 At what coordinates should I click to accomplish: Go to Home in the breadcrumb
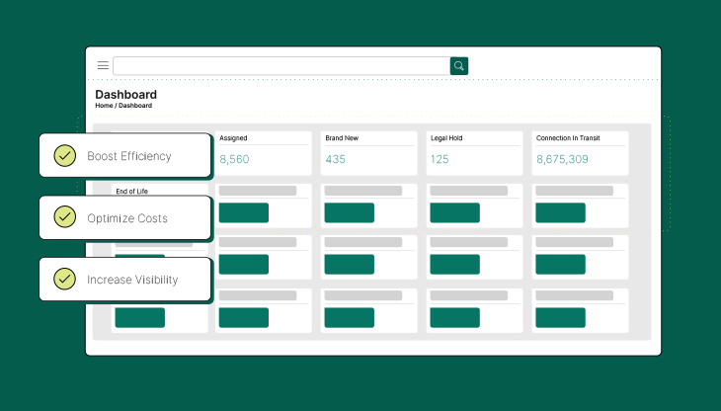pos(104,106)
